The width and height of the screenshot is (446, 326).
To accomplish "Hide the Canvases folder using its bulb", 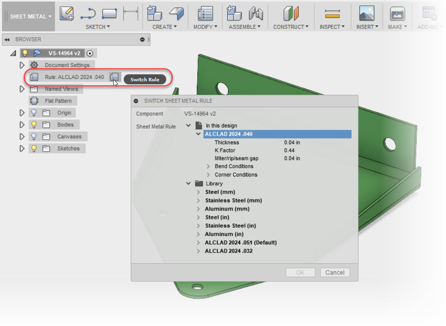I will pos(33,136).
